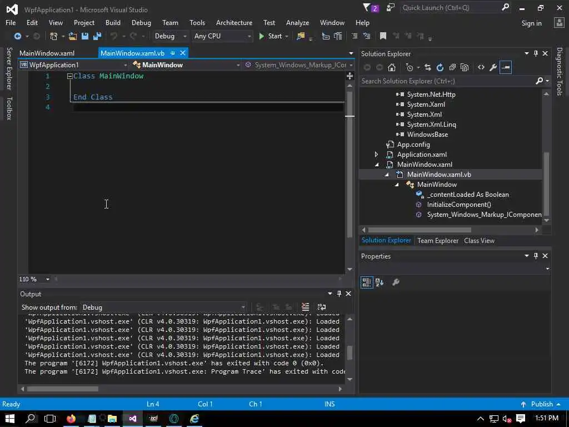Click the feedback icon next to notifications
Screen dimensions: 569x427
point(391,8)
